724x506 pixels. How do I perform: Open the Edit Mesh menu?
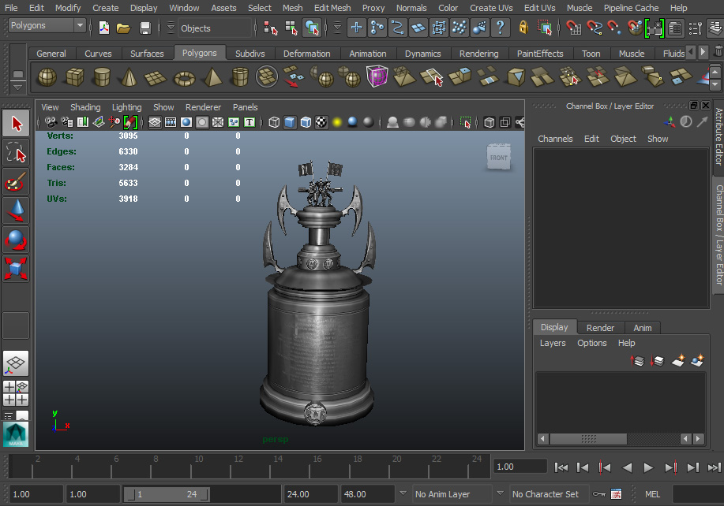(x=332, y=8)
